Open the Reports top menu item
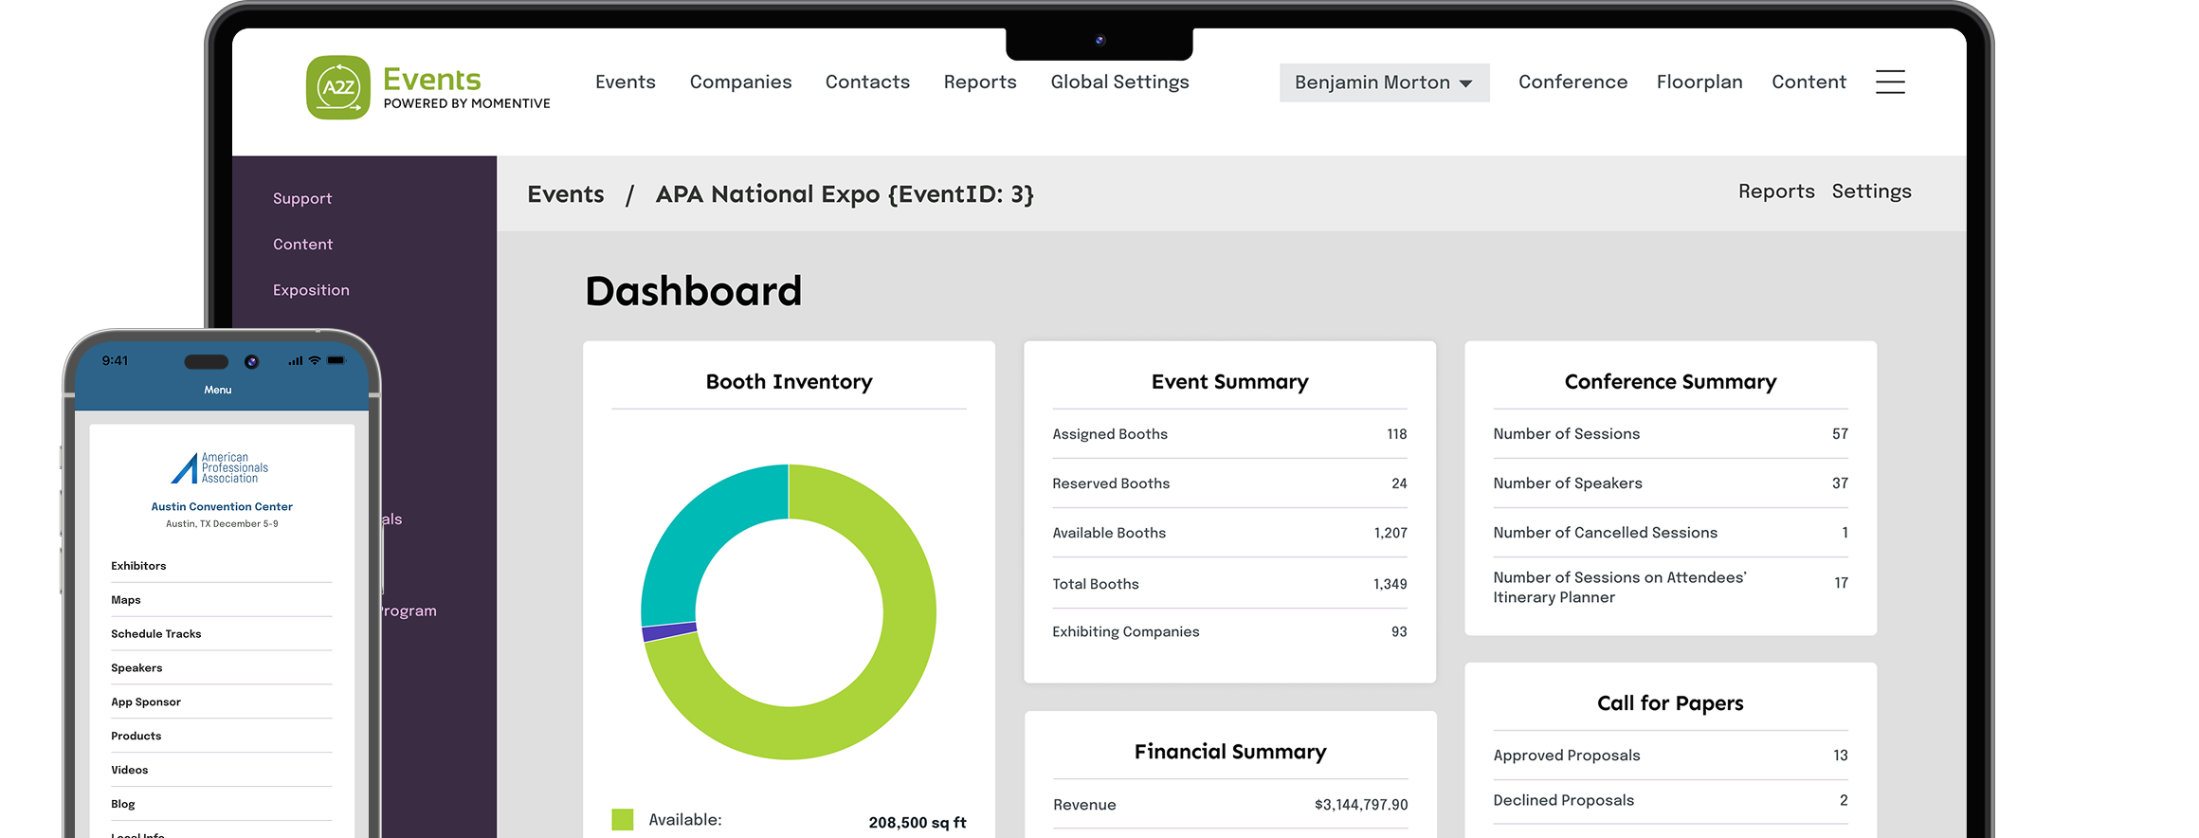The width and height of the screenshot is (2199, 838). (980, 82)
